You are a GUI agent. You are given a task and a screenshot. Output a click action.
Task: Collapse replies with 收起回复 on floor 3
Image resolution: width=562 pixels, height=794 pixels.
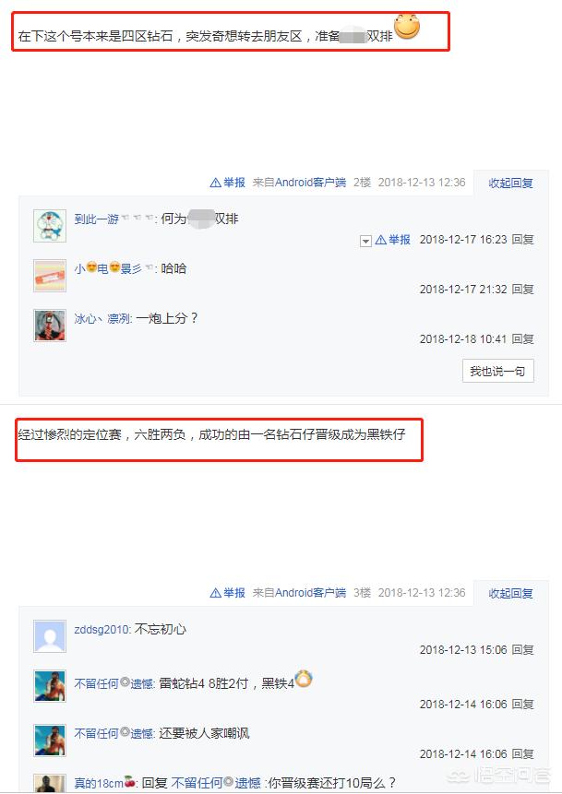click(x=510, y=593)
